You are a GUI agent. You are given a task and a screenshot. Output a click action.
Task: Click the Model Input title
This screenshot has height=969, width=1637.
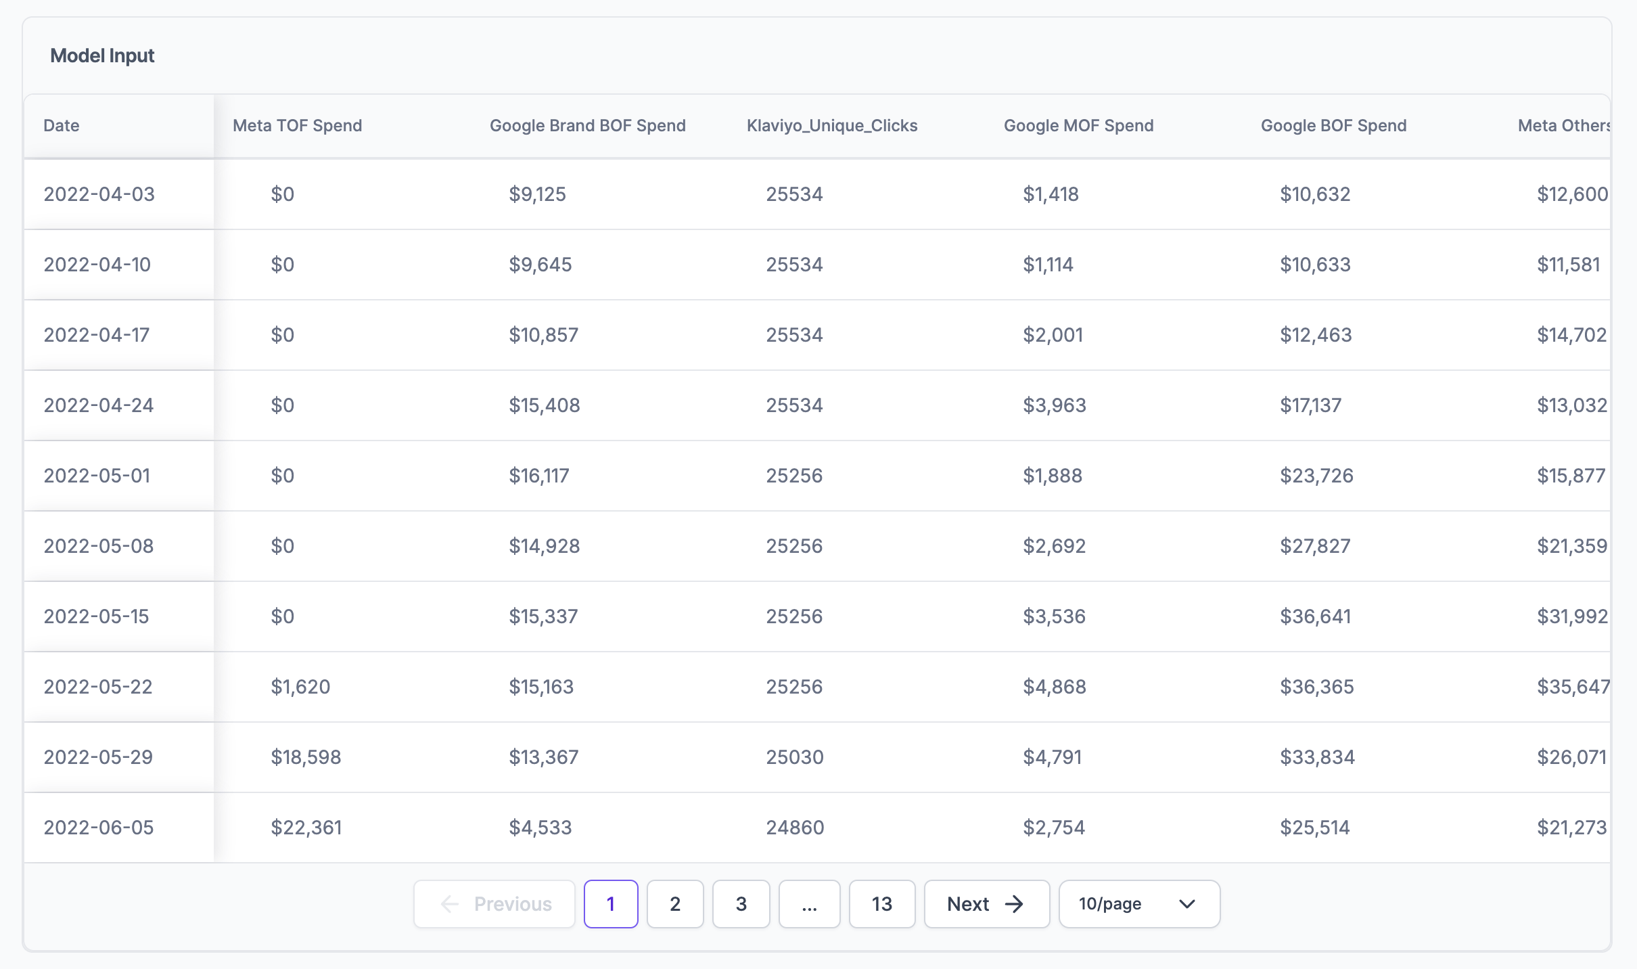(102, 55)
